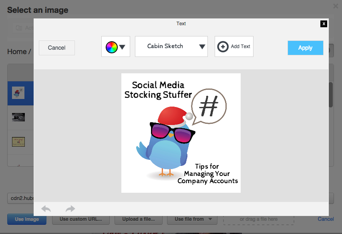342x234 pixels.
Task: Open the Cabin Sketch font dropdown
Action: click(171, 46)
